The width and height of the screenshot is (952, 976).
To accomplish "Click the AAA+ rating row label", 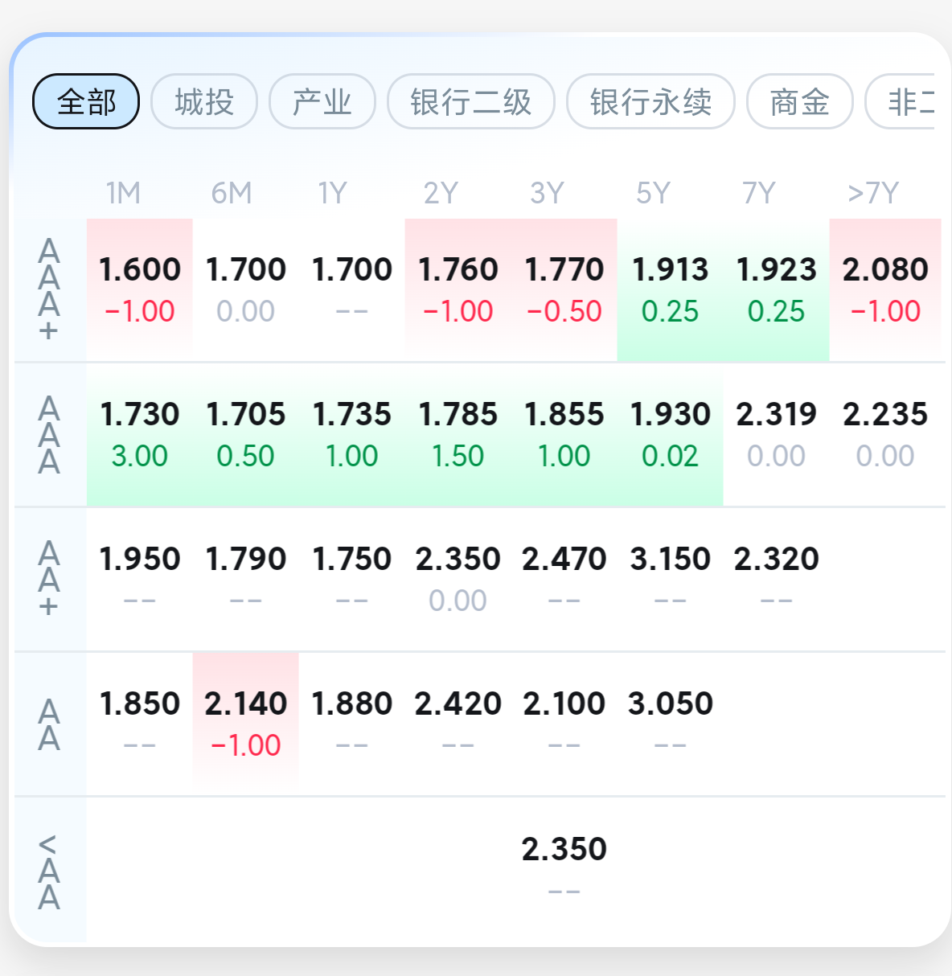I will click(49, 289).
